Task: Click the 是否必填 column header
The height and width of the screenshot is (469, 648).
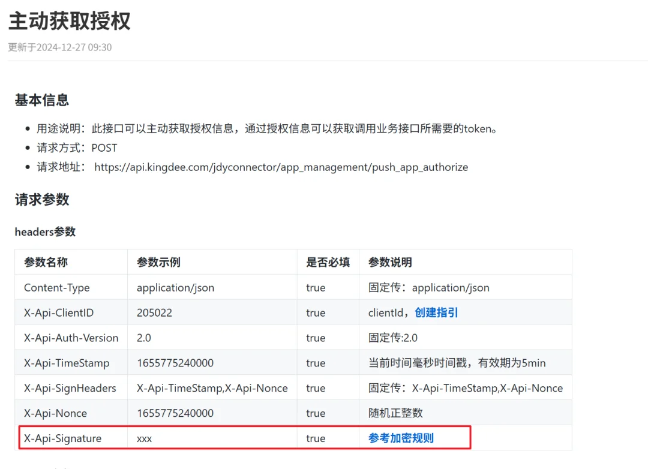Action: (328, 263)
